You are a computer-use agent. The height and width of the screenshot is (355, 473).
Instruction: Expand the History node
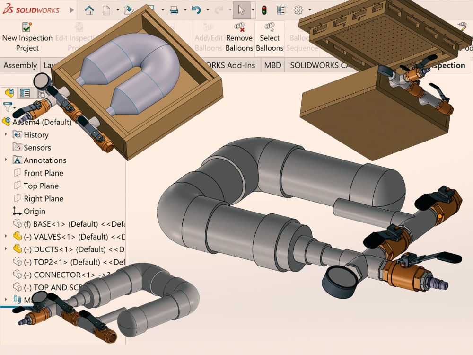point(6,134)
